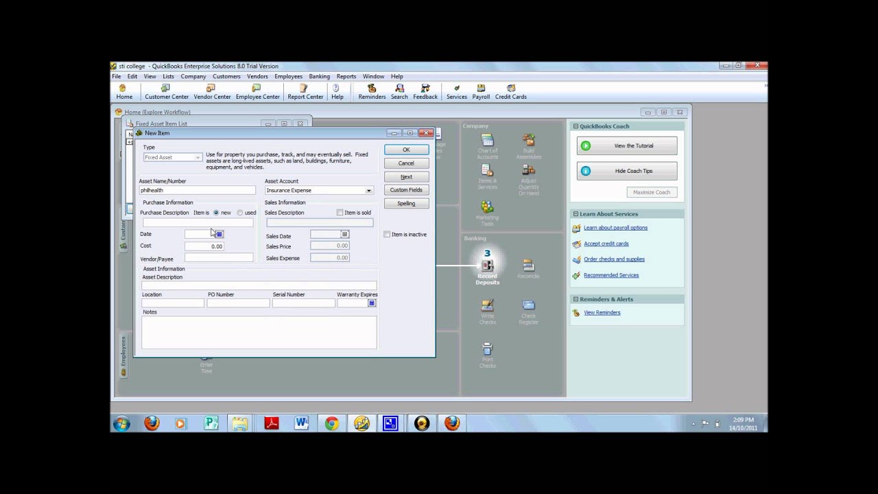The height and width of the screenshot is (494, 878).
Task: Open 'Accept credit cards' link
Action: (606, 244)
